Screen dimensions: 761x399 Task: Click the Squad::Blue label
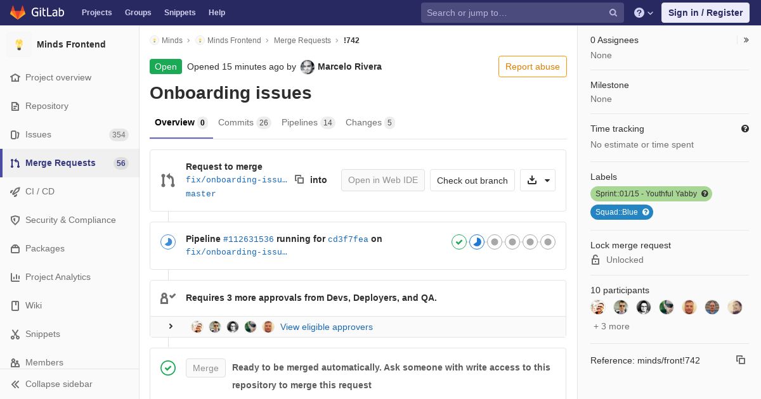tap(621, 212)
